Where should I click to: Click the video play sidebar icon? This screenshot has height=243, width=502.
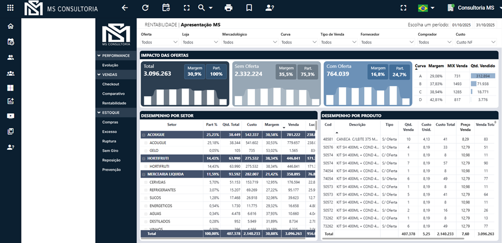tap(10, 116)
